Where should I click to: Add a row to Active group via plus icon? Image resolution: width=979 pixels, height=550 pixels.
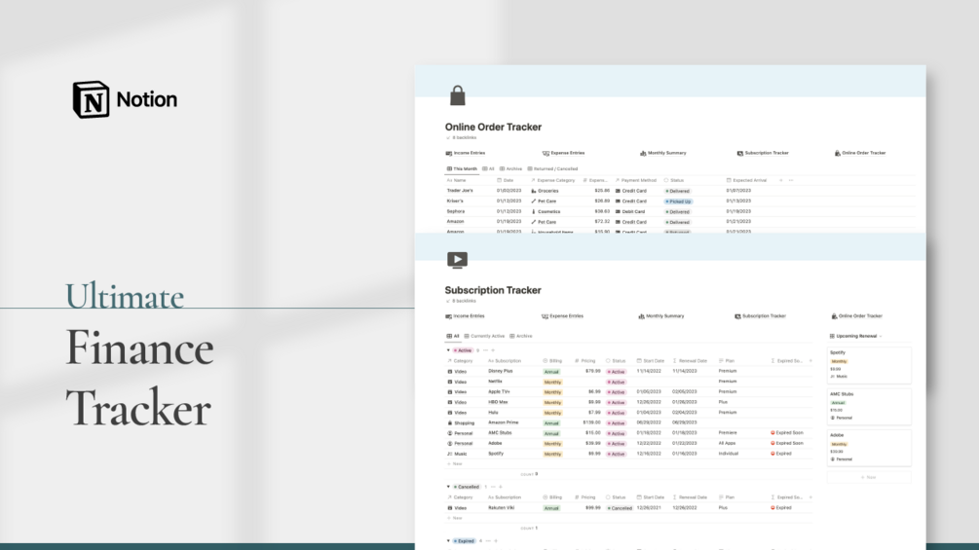click(493, 350)
